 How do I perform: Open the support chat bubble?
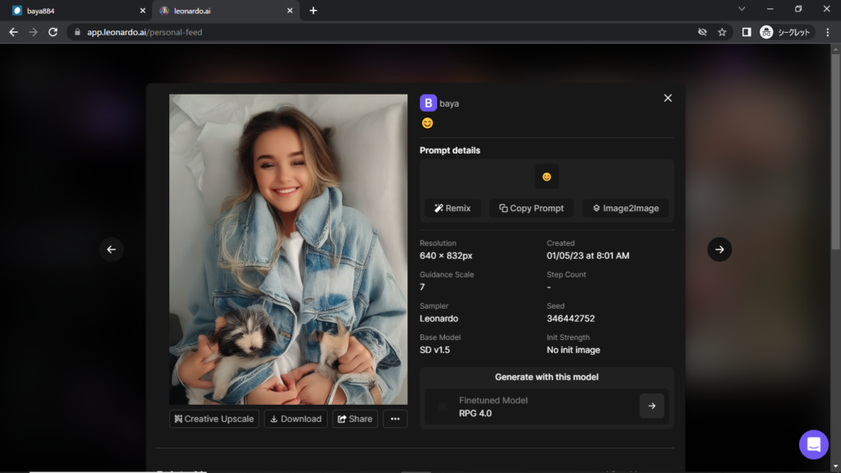click(813, 444)
